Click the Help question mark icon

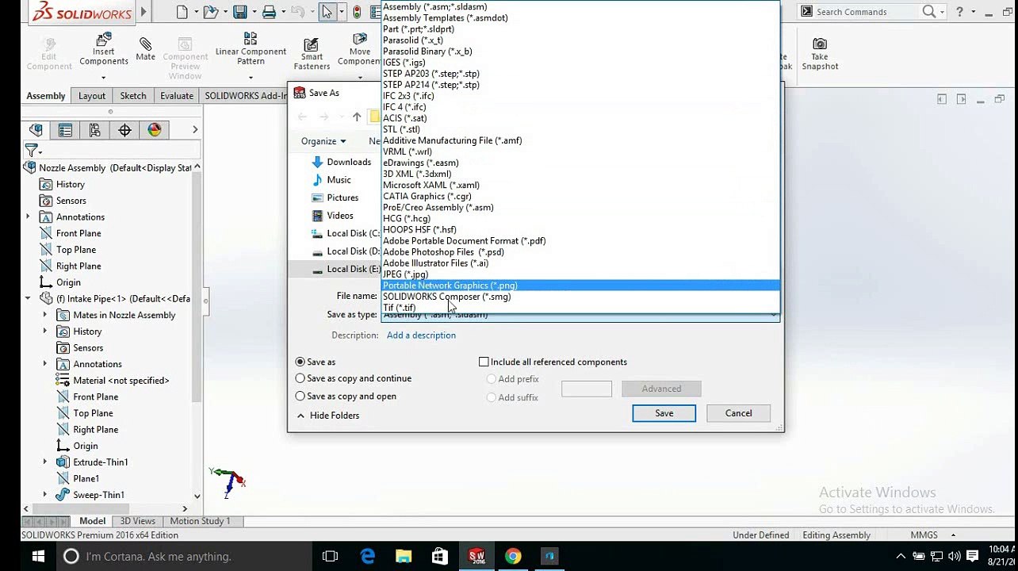(x=959, y=11)
